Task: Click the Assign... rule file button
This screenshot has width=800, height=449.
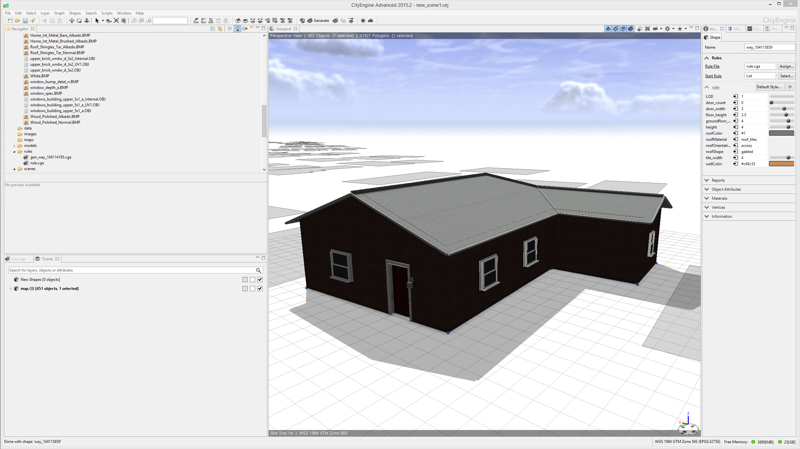Action: click(786, 66)
